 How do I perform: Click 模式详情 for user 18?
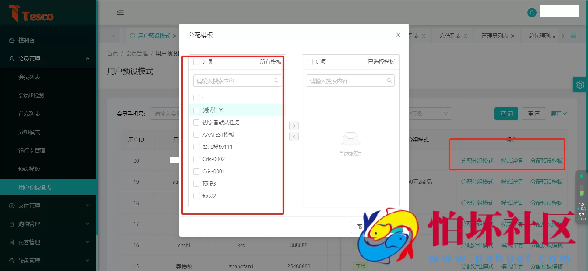click(x=512, y=203)
